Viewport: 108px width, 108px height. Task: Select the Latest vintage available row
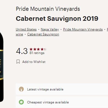click(x=62, y=89)
